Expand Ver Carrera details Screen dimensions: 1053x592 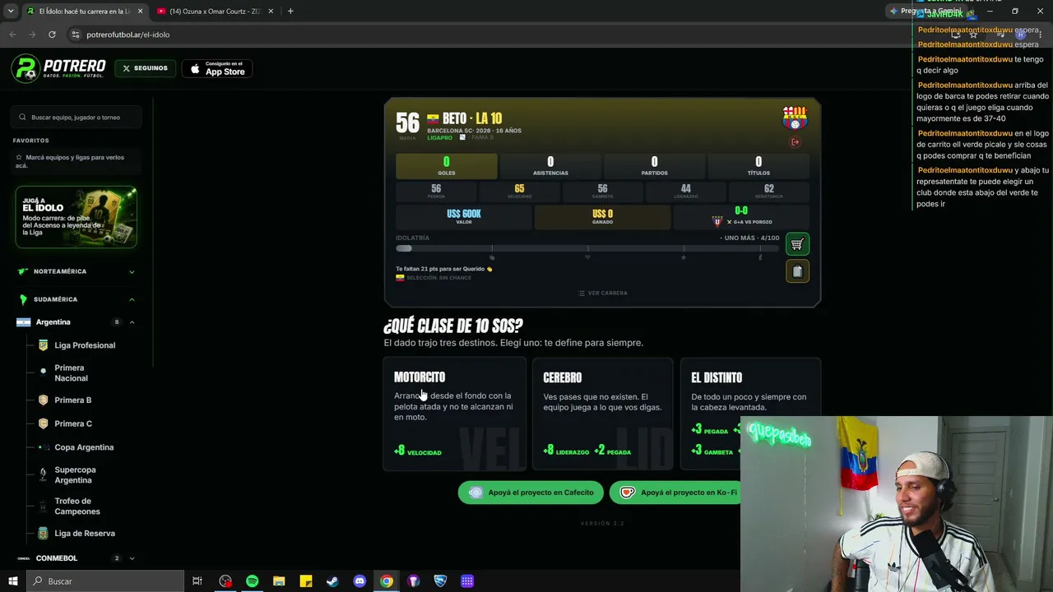(x=602, y=293)
